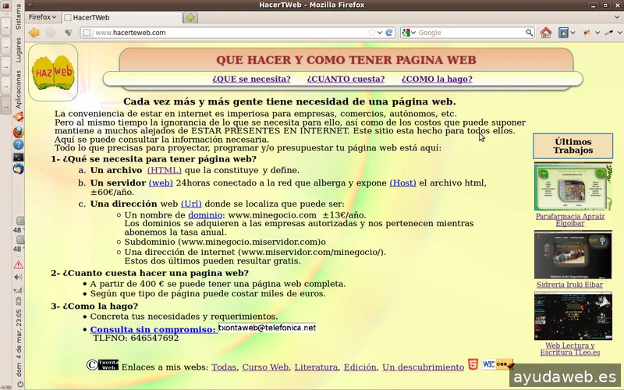This screenshot has height=390, width=624.
Task: Open the ¿QUE se necesita? link
Action: point(251,79)
